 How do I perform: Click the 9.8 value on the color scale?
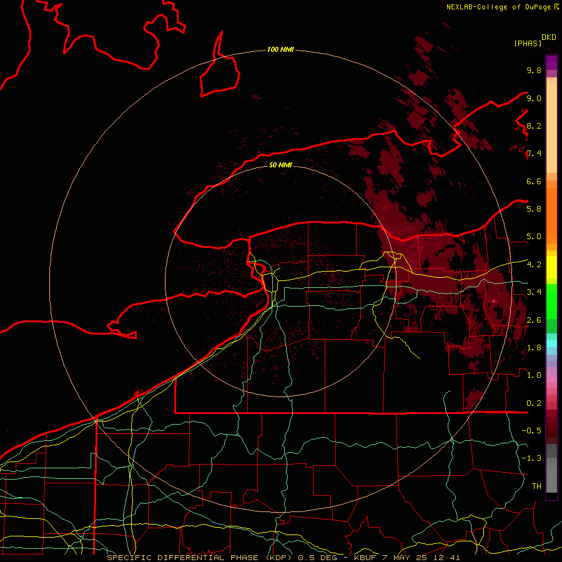pyautogui.click(x=534, y=70)
